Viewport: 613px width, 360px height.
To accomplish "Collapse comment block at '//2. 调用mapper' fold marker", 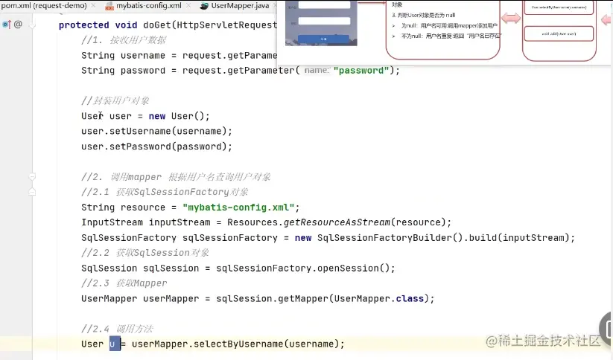I will click(x=33, y=177).
